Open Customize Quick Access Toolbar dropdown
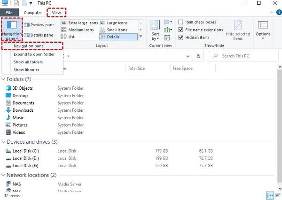Screen dimensions: 282x200 tap(31, 3)
